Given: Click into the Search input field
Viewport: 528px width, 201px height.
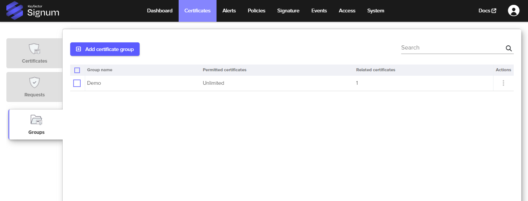Looking at the screenshot, I should pyautogui.click(x=450, y=48).
